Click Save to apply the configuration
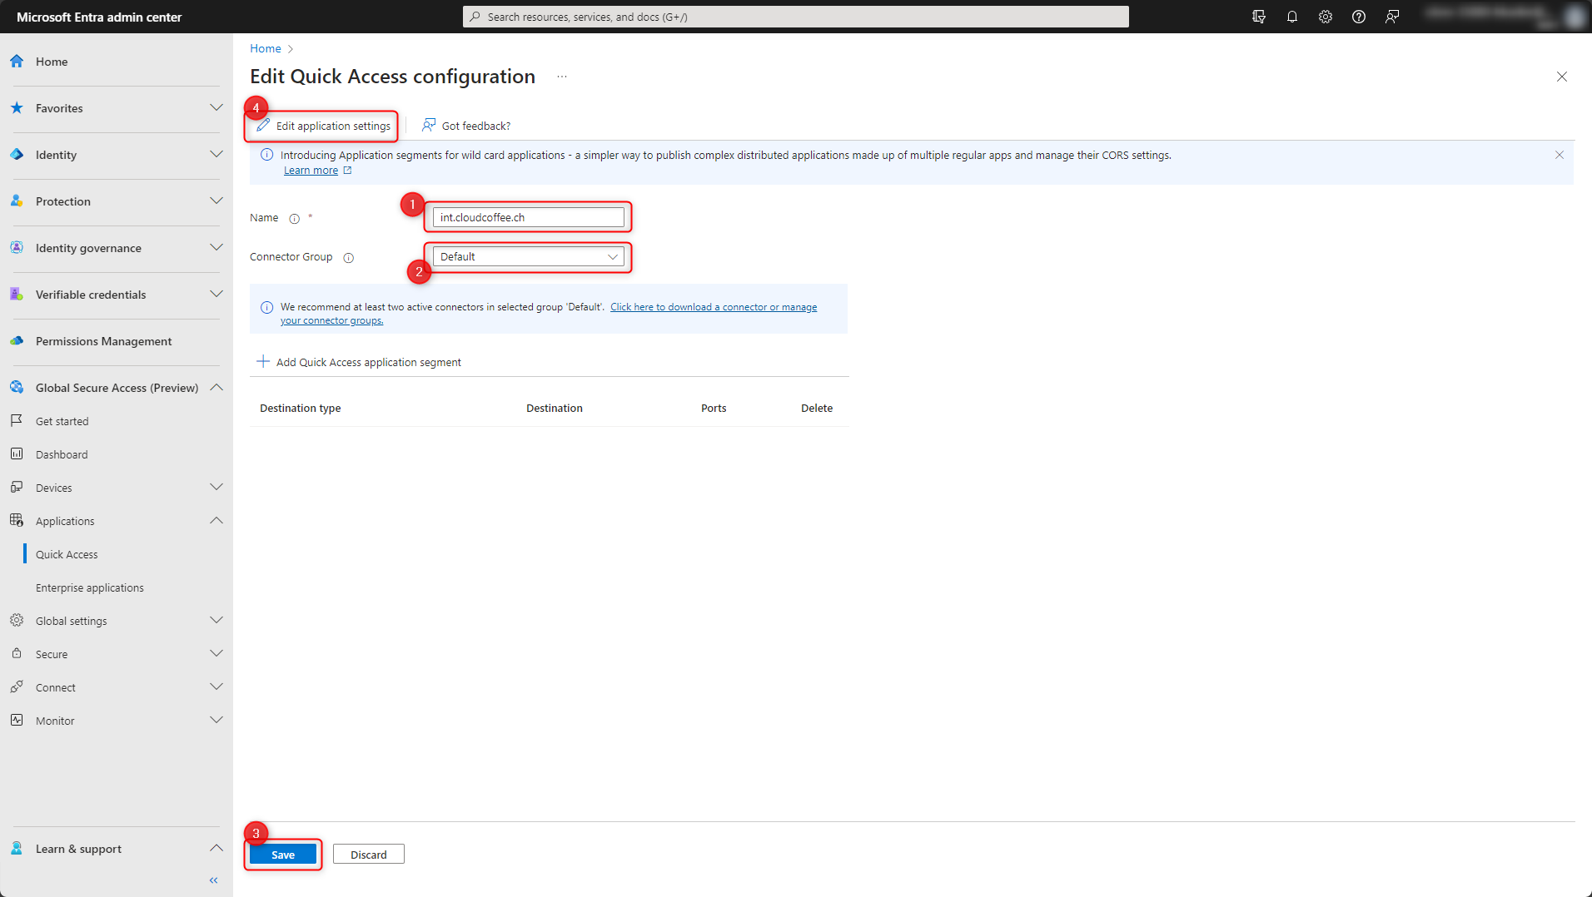1592x897 pixels. click(282, 854)
